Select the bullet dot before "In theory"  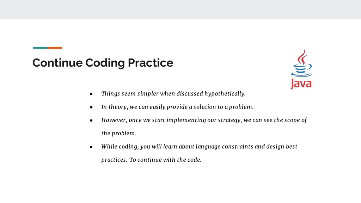click(91, 107)
